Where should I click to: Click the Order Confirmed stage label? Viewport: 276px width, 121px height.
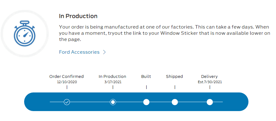tap(67, 77)
